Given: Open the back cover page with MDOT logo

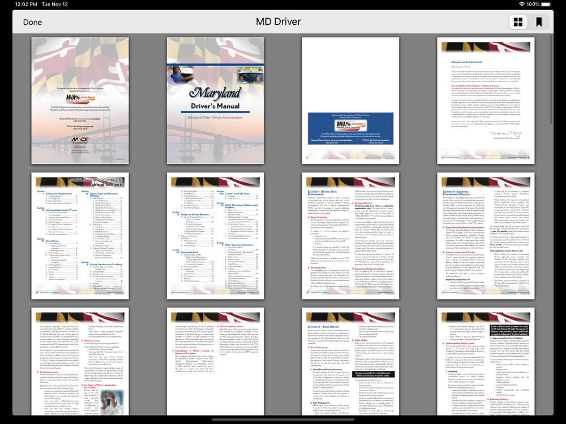Looking at the screenshot, I should pos(80,101).
